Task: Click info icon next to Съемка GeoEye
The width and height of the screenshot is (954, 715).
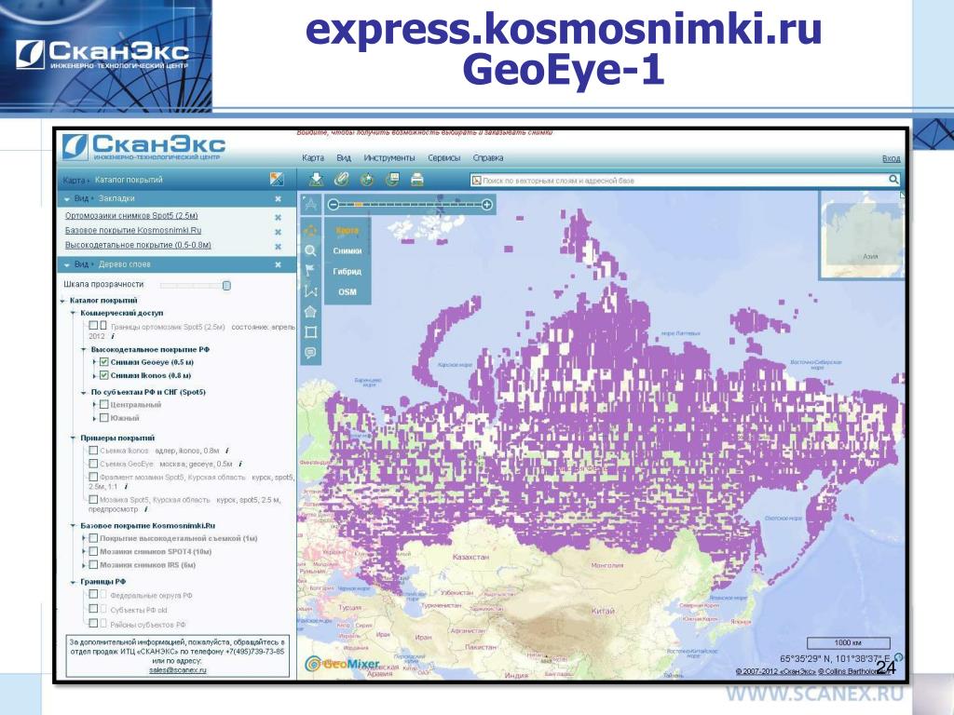Action: (240, 464)
